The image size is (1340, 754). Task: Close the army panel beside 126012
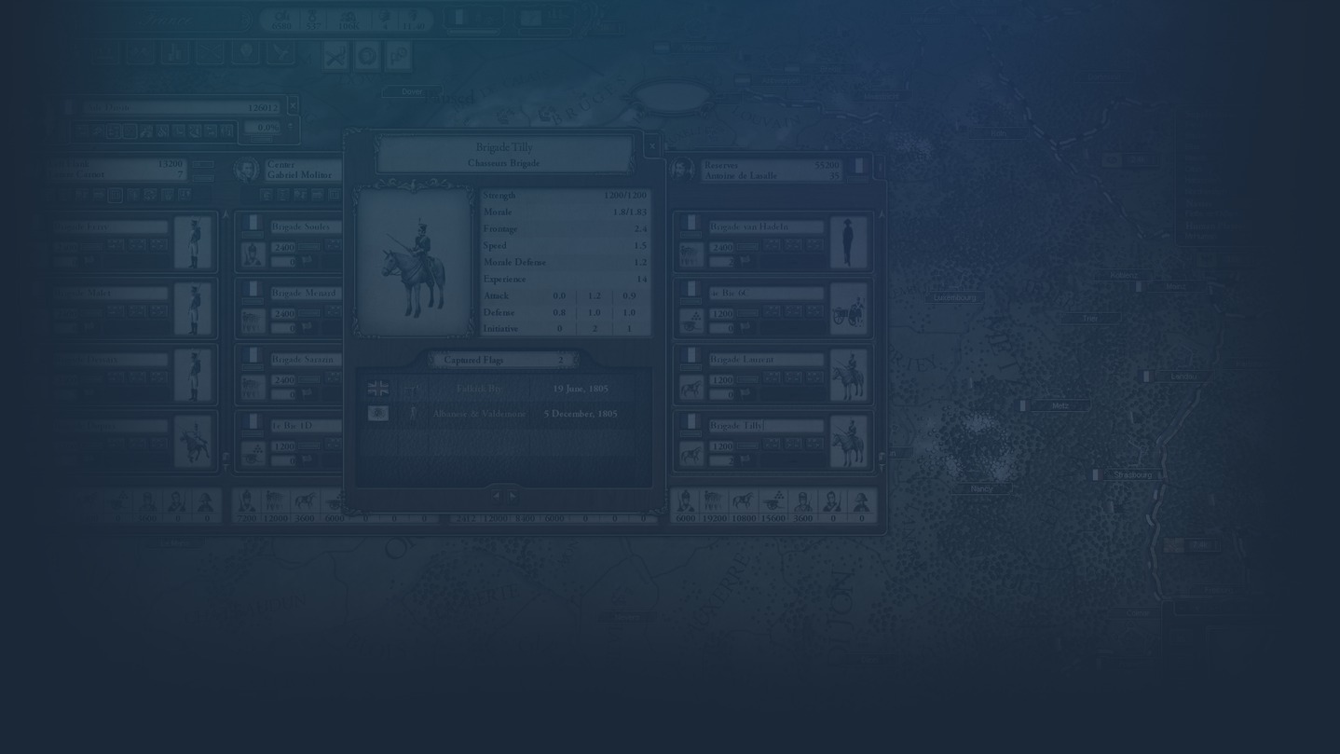293,105
